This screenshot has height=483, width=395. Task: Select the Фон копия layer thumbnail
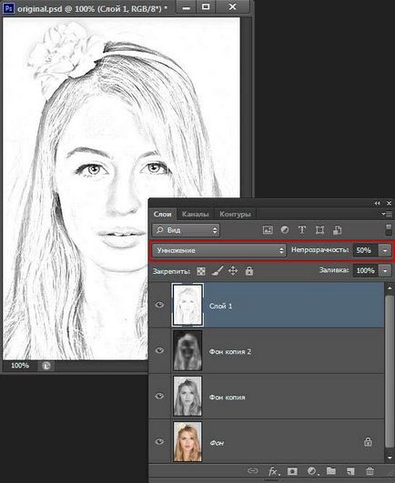(187, 396)
